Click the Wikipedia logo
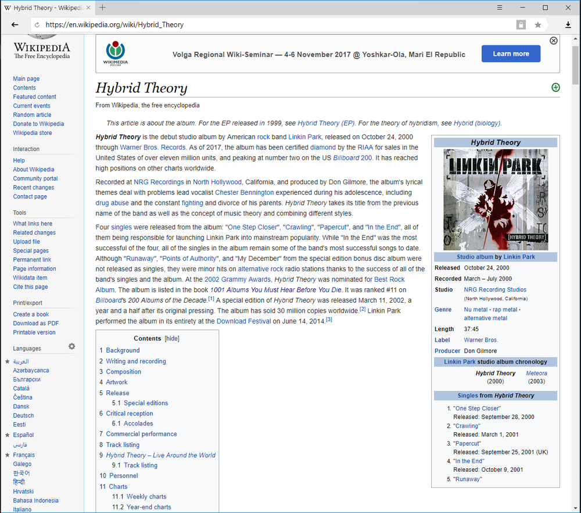The height and width of the screenshot is (513, 581). point(41,48)
